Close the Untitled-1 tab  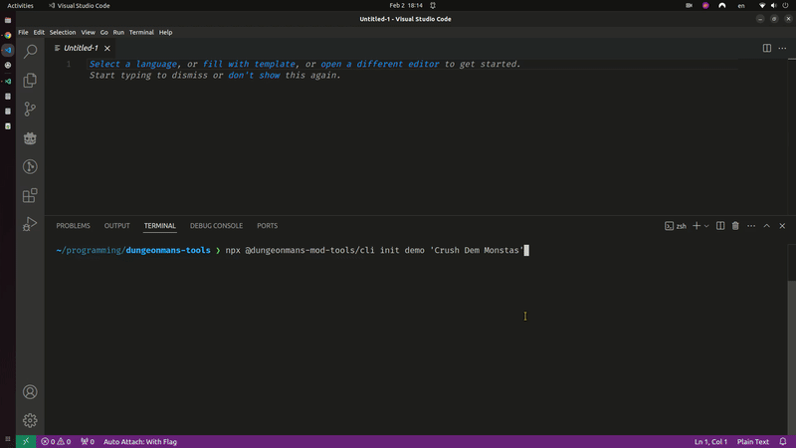coord(107,48)
